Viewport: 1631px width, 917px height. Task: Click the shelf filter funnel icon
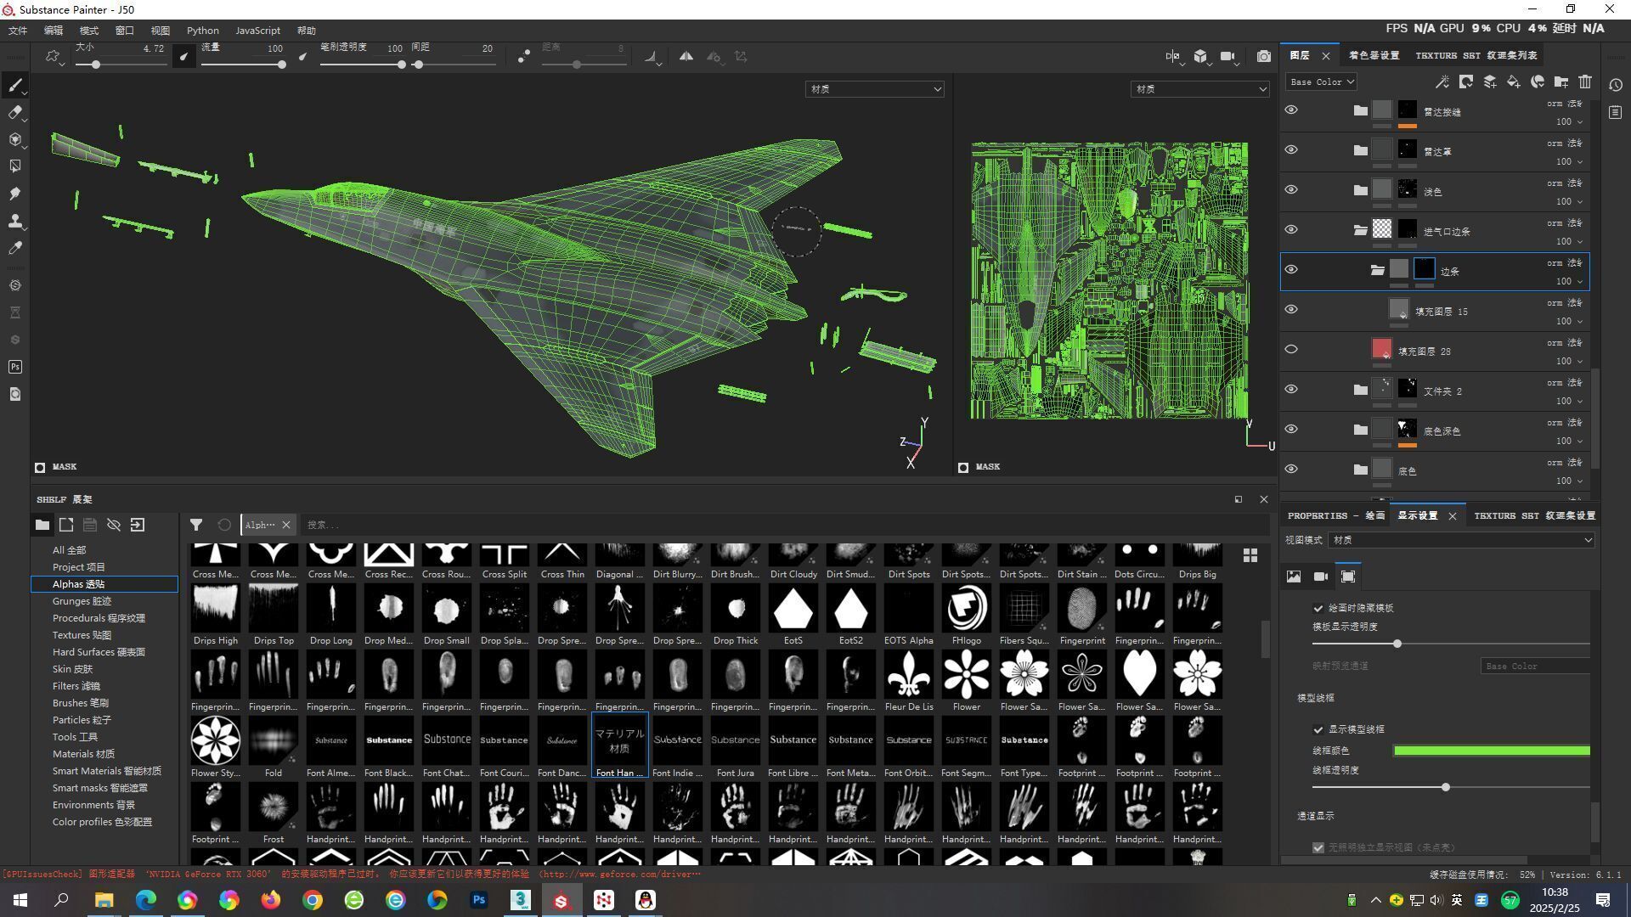[196, 525]
